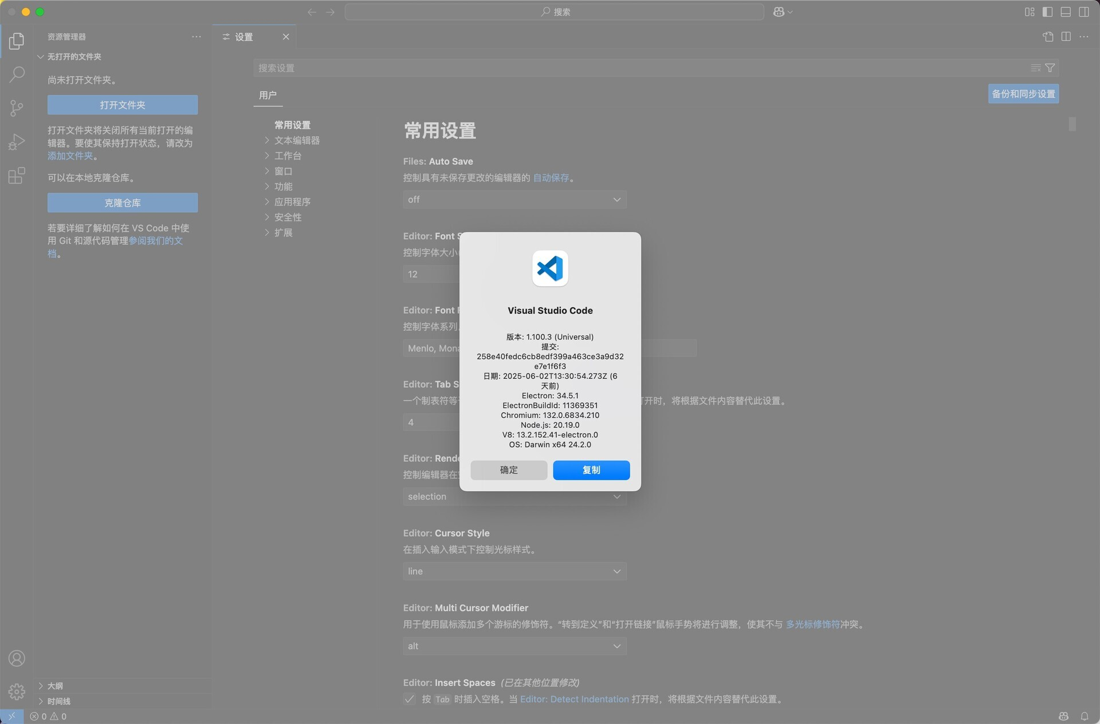Toggle primary side bar visibility

coord(1047,12)
